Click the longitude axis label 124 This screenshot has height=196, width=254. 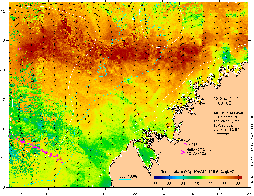point(163,194)
